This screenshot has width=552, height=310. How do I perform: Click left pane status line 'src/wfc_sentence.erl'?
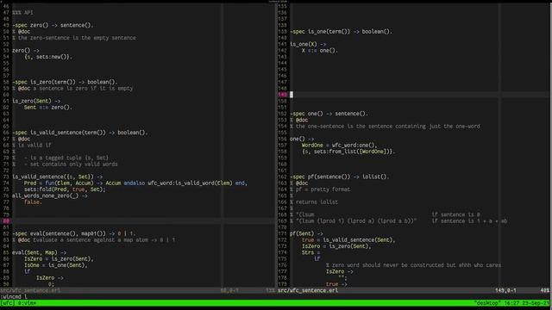(30, 291)
